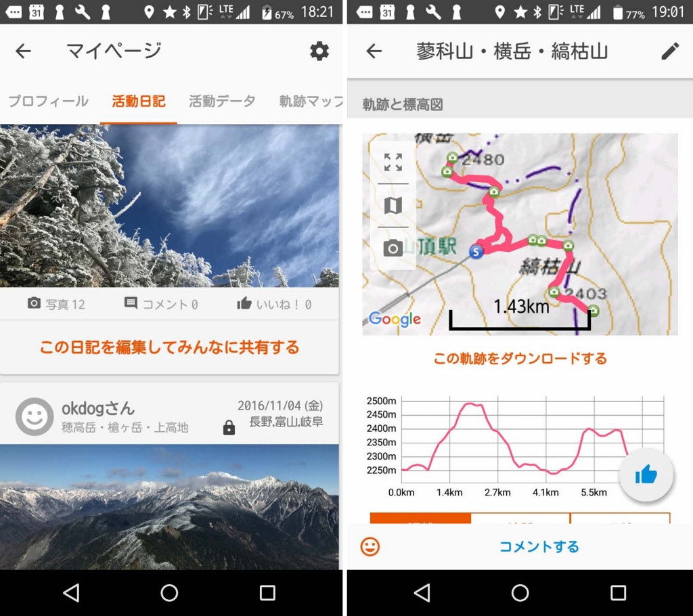Open frosty trees diary photo
This screenshot has width=693, height=616.
pos(170,206)
